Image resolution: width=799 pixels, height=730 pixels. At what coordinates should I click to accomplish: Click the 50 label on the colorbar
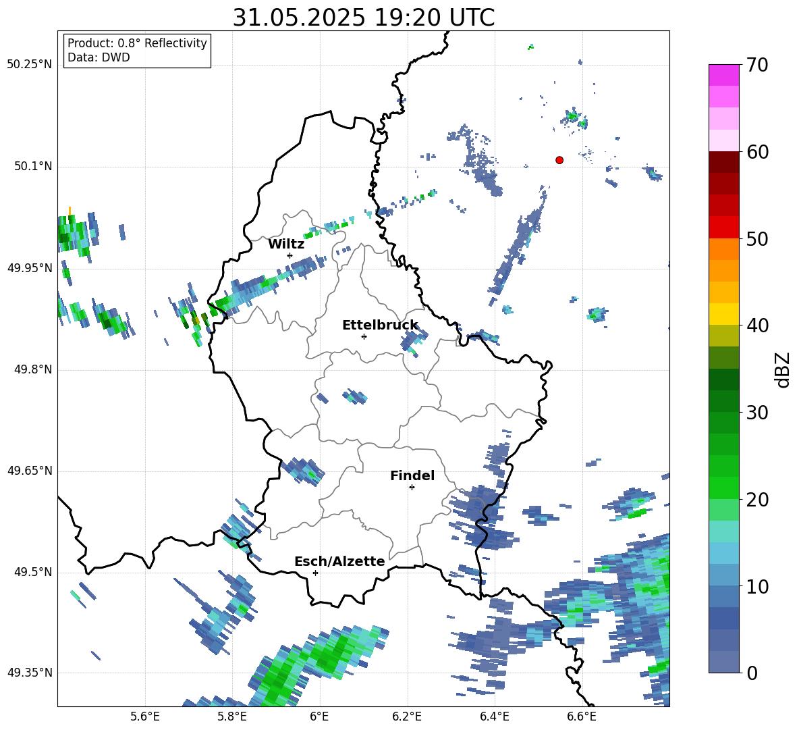pyautogui.click(x=756, y=239)
